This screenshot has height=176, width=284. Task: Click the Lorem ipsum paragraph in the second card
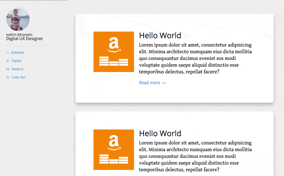196,156
